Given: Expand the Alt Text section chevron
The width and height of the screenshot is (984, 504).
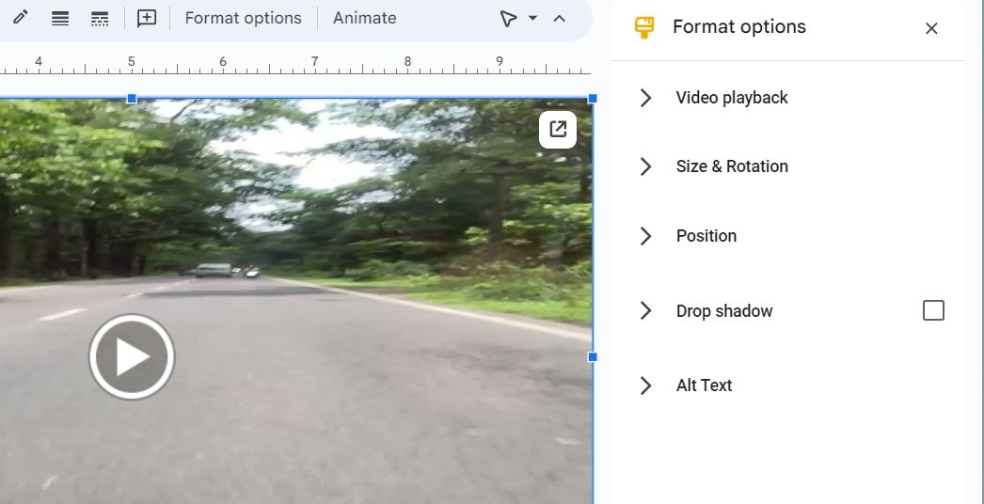Looking at the screenshot, I should coord(645,386).
